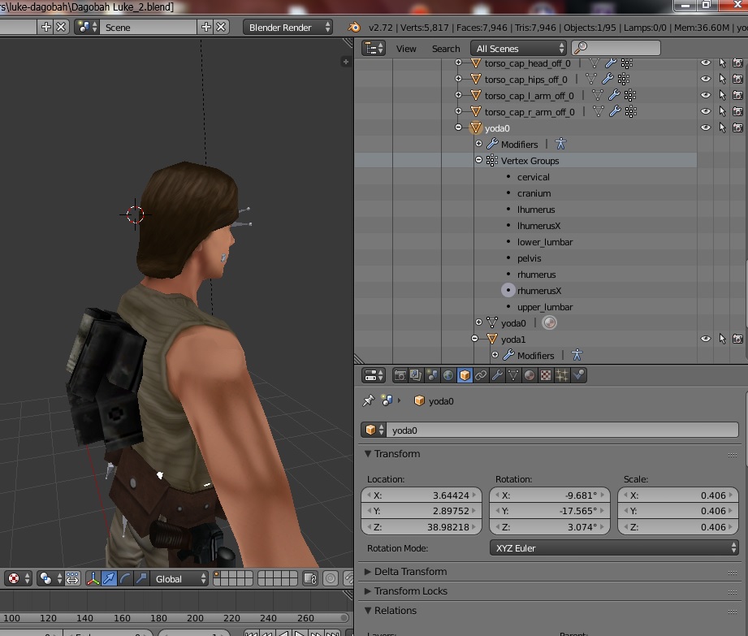Hide torso_cap_head_off_0 with its eye icon
Viewport: 748px width, 636px height.
[x=706, y=63]
